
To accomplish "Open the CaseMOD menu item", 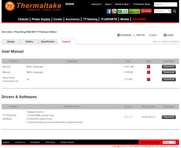I will 139,19.
